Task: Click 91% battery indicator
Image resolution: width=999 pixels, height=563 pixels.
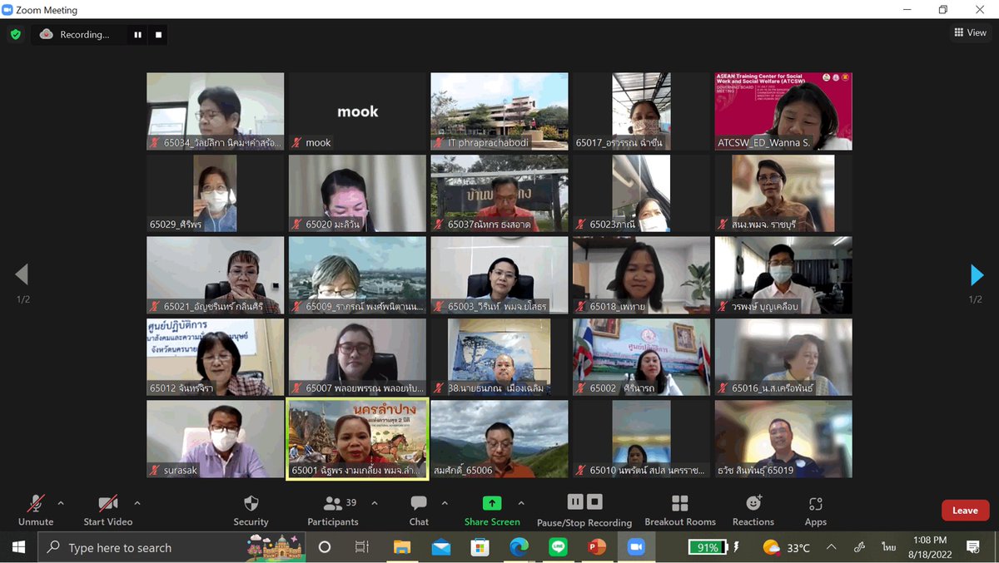Action: click(x=707, y=547)
